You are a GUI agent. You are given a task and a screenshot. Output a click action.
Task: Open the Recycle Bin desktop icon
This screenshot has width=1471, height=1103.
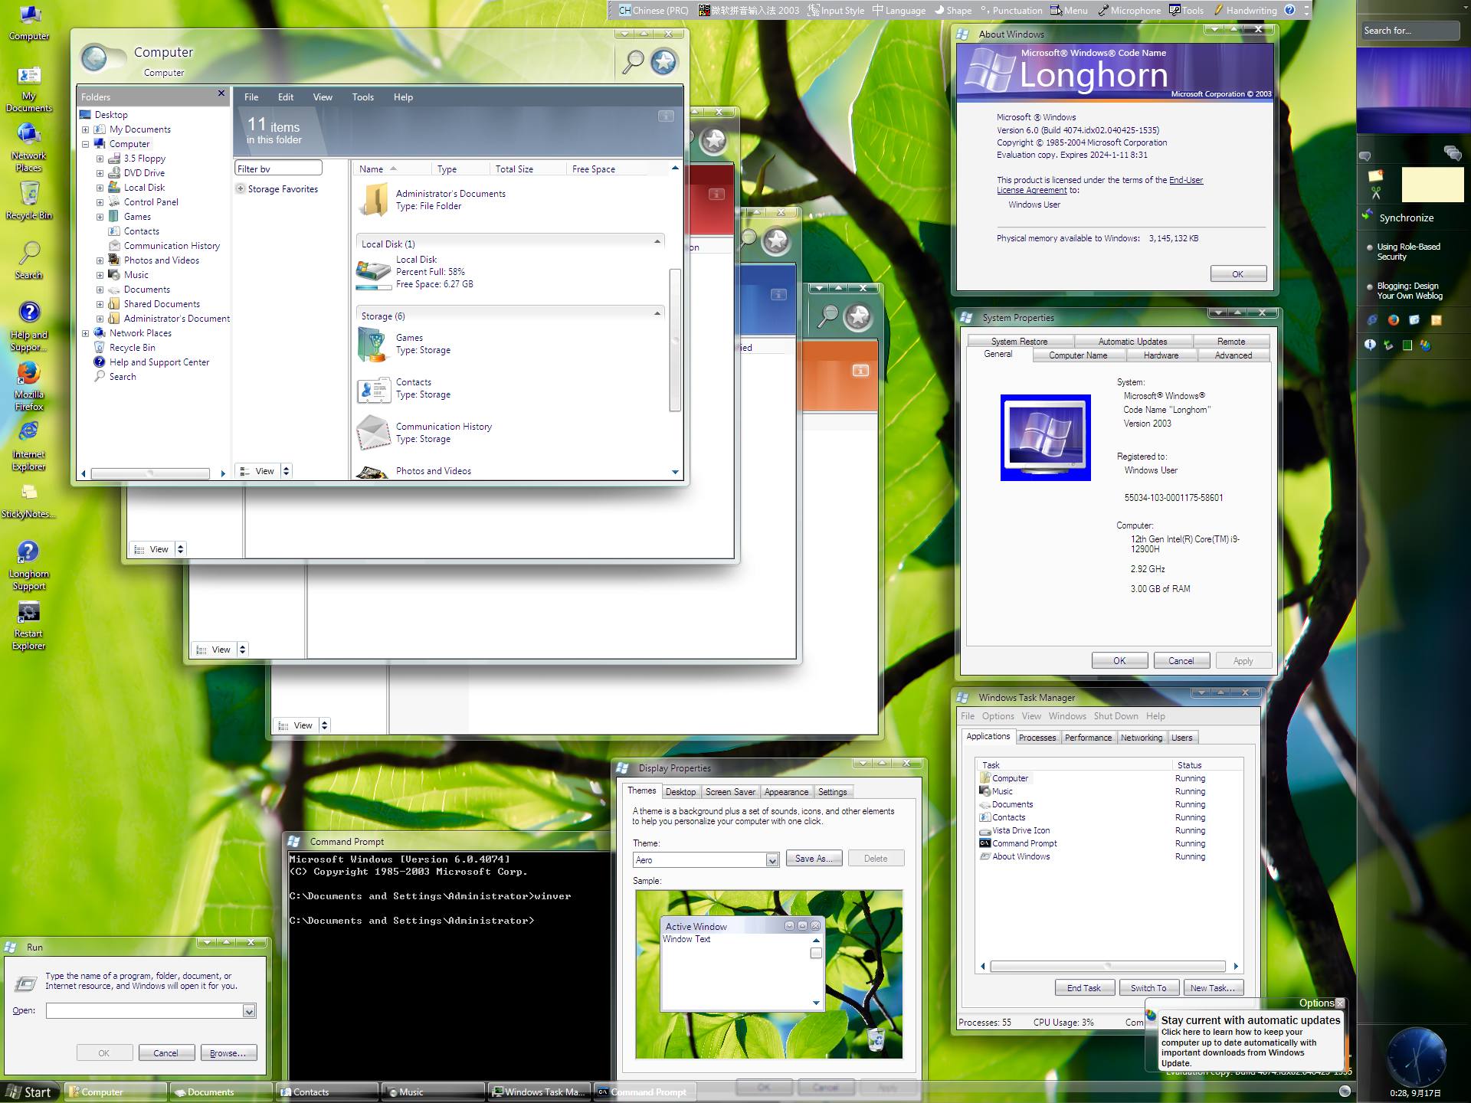pos(28,194)
